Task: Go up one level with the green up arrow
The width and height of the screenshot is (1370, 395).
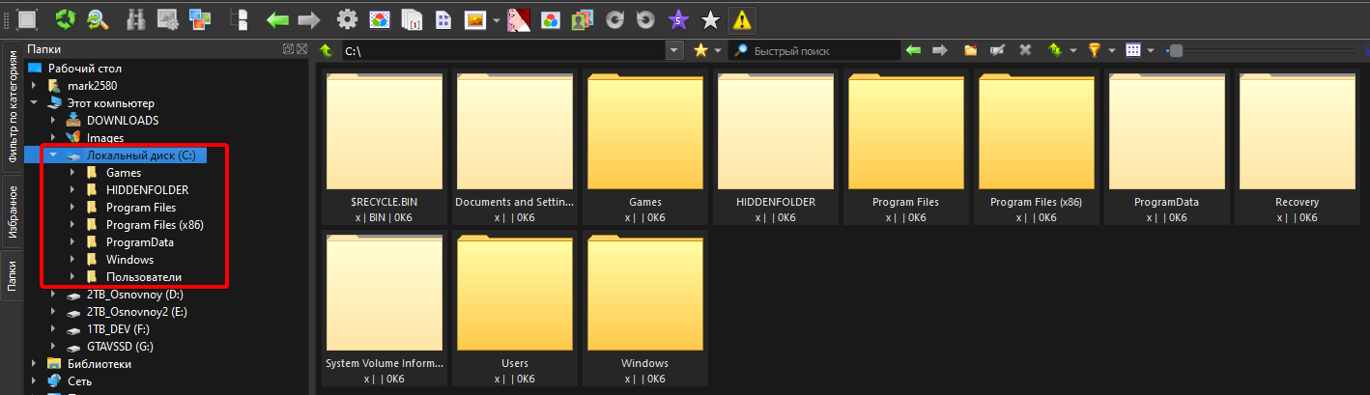Action: tap(327, 50)
